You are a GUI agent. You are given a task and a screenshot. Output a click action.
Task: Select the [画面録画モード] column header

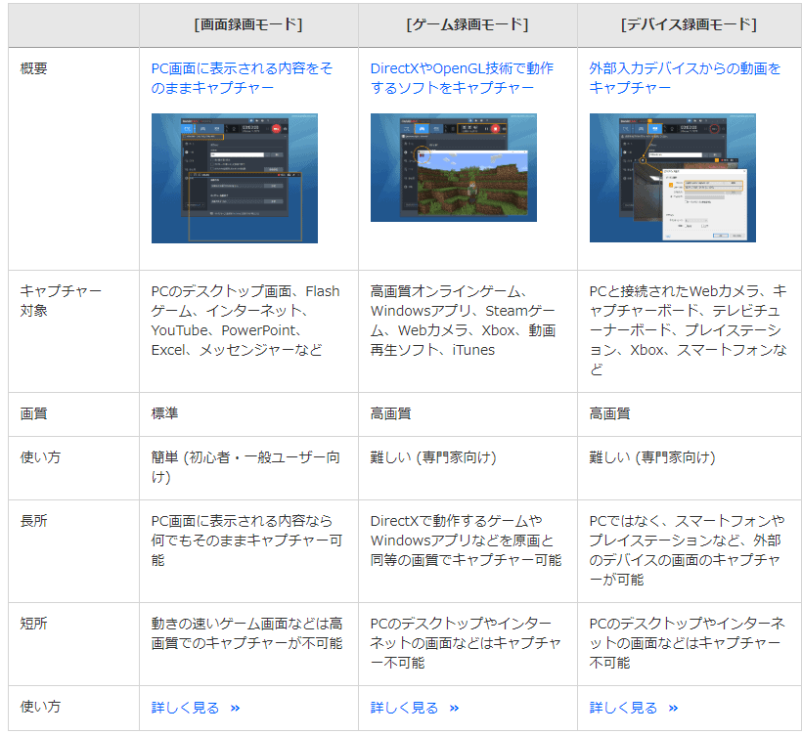click(x=247, y=24)
